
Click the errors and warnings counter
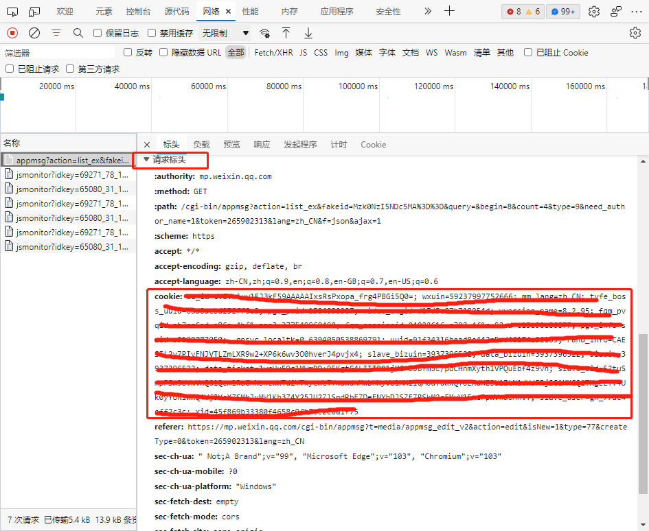tap(523, 12)
